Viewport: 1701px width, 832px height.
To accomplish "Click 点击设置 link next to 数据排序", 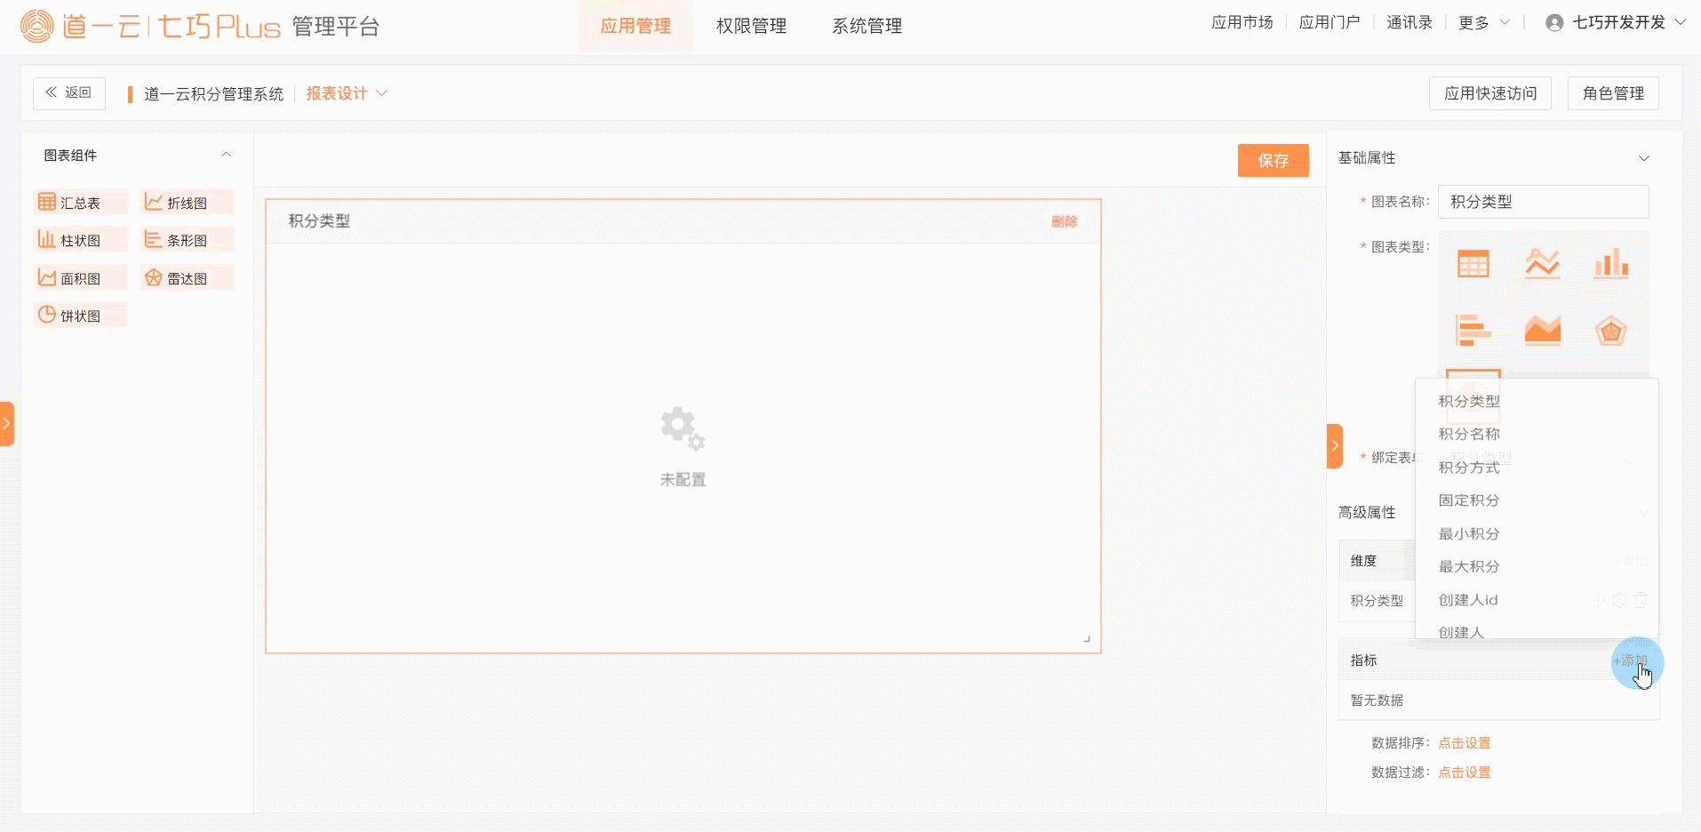I will tap(1464, 743).
